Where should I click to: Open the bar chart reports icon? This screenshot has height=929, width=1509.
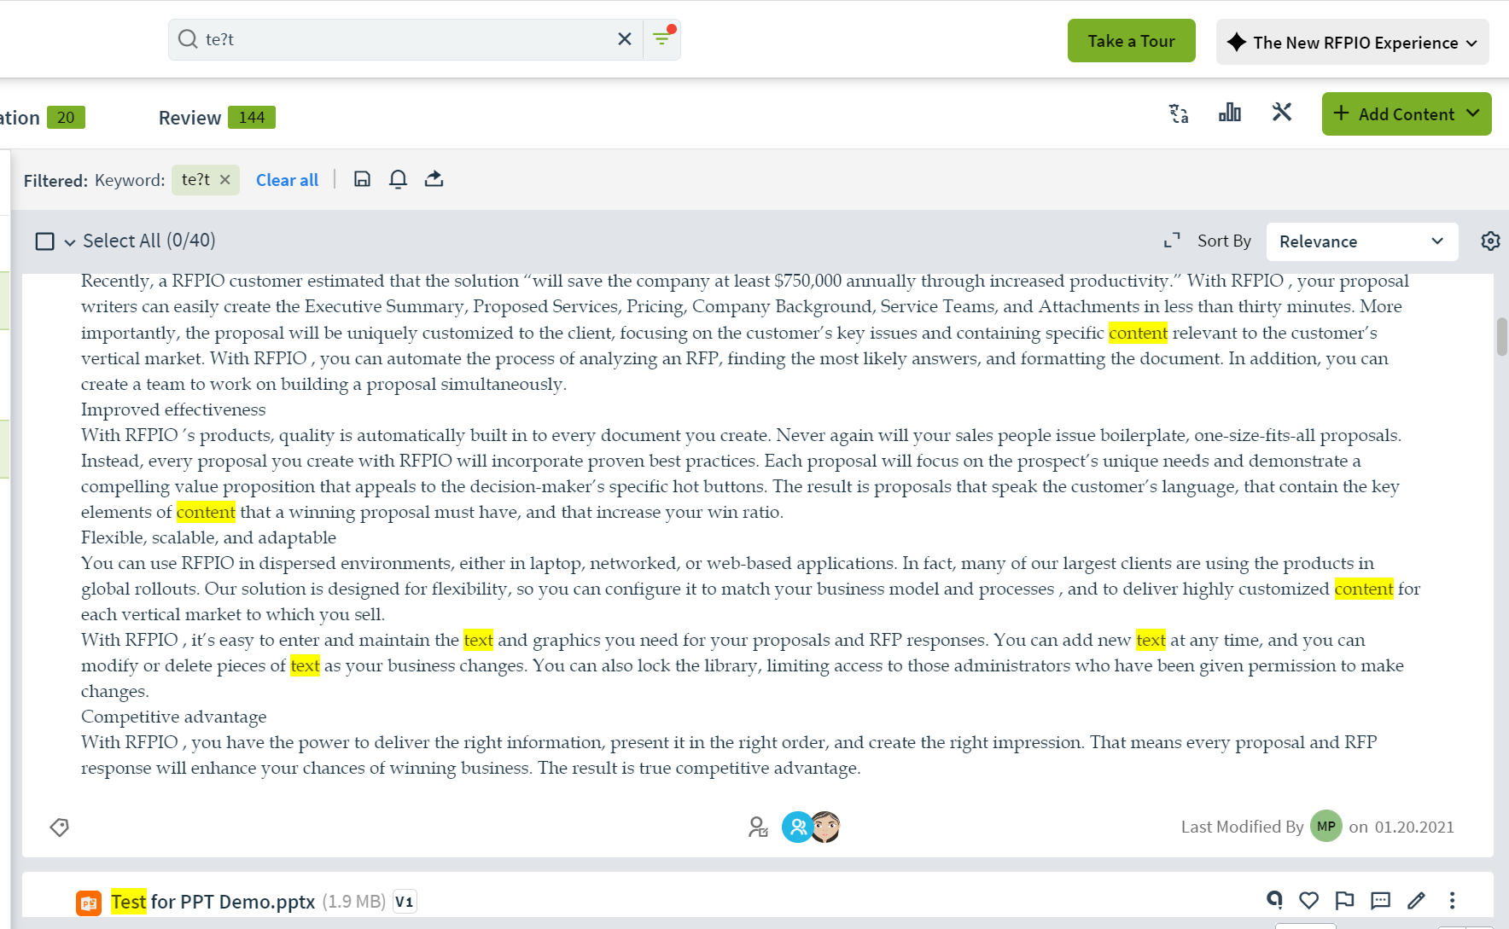click(x=1230, y=113)
